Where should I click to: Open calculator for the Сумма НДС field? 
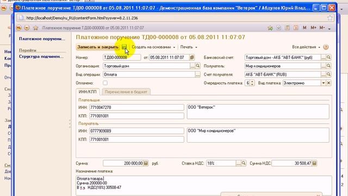click(314, 163)
